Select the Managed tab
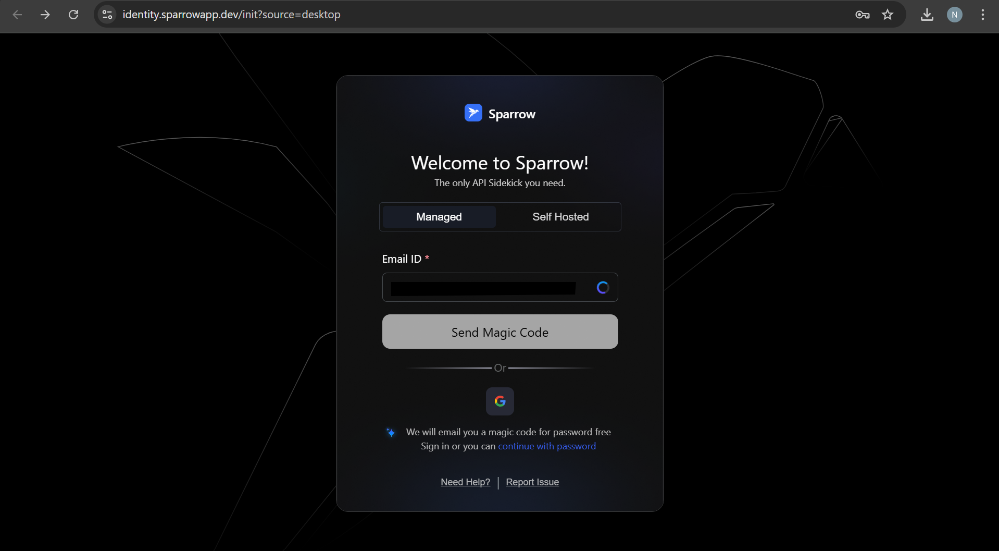 pyautogui.click(x=439, y=217)
